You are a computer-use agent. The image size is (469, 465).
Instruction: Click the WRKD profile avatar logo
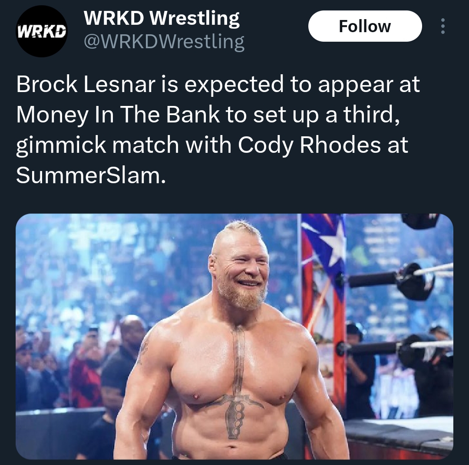click(42, 31)
